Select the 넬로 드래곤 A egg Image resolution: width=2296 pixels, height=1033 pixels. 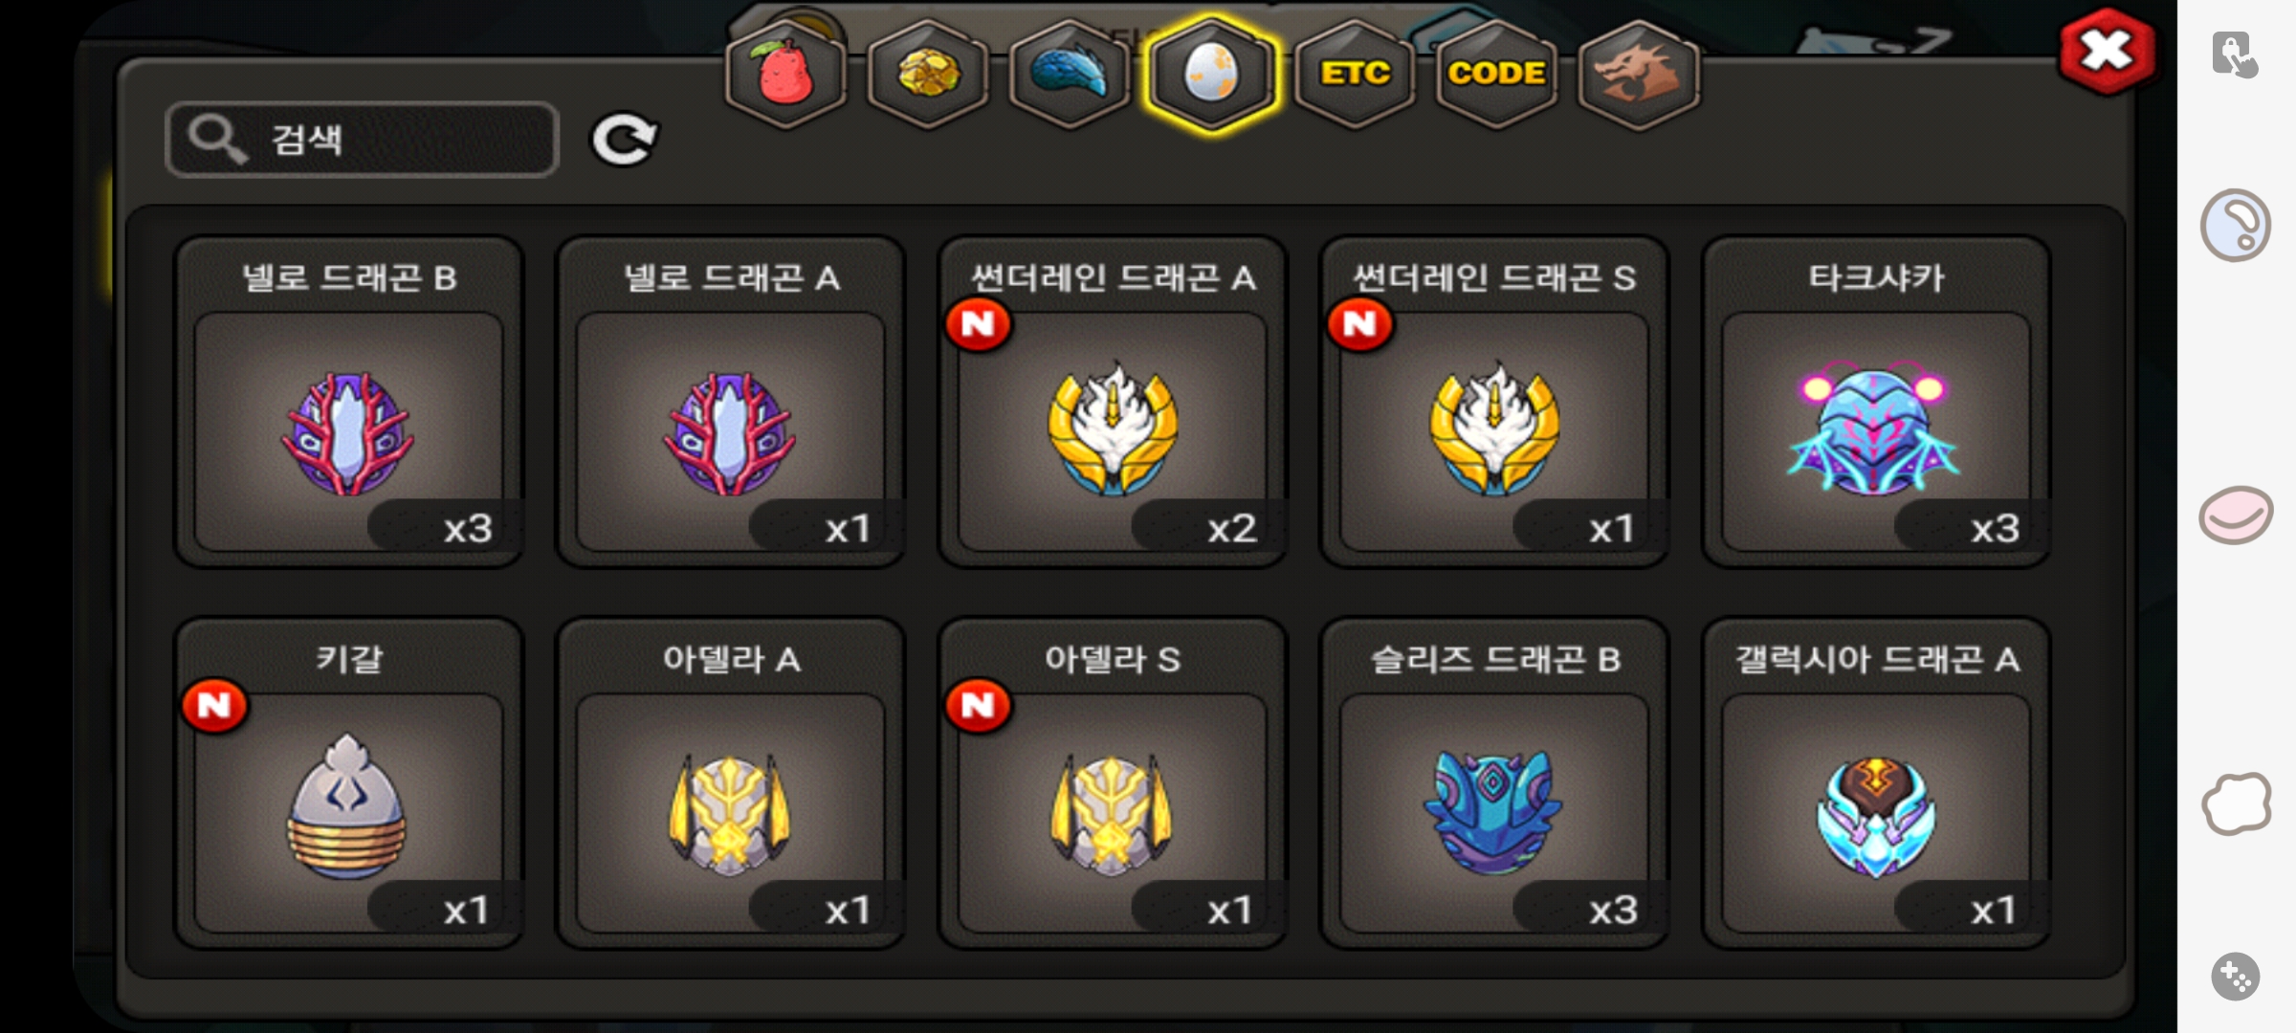(731, 402)
